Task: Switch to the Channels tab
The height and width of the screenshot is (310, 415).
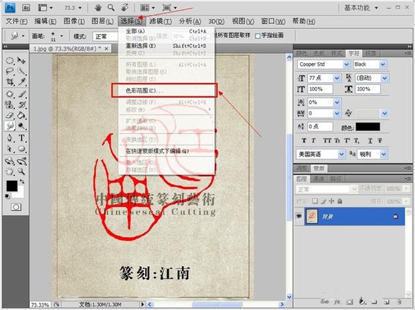Action: tap(319, 179)
